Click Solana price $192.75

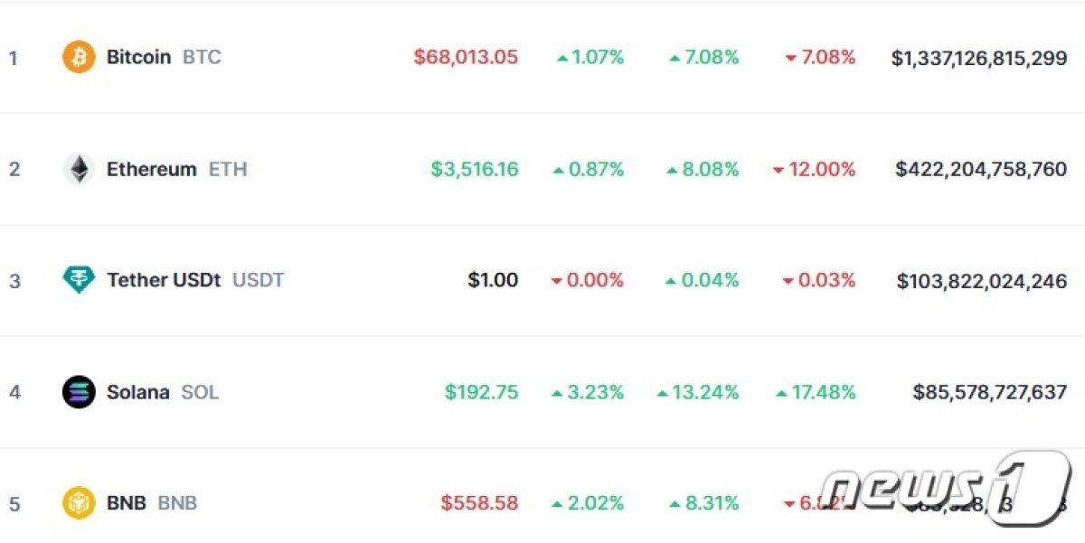pyautogui.click(x=481, y=392)
